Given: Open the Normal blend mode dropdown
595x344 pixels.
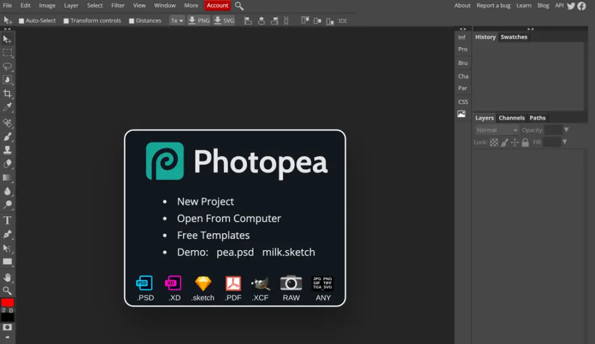Looking at the screenshot, I should click(x=496, y=130).
